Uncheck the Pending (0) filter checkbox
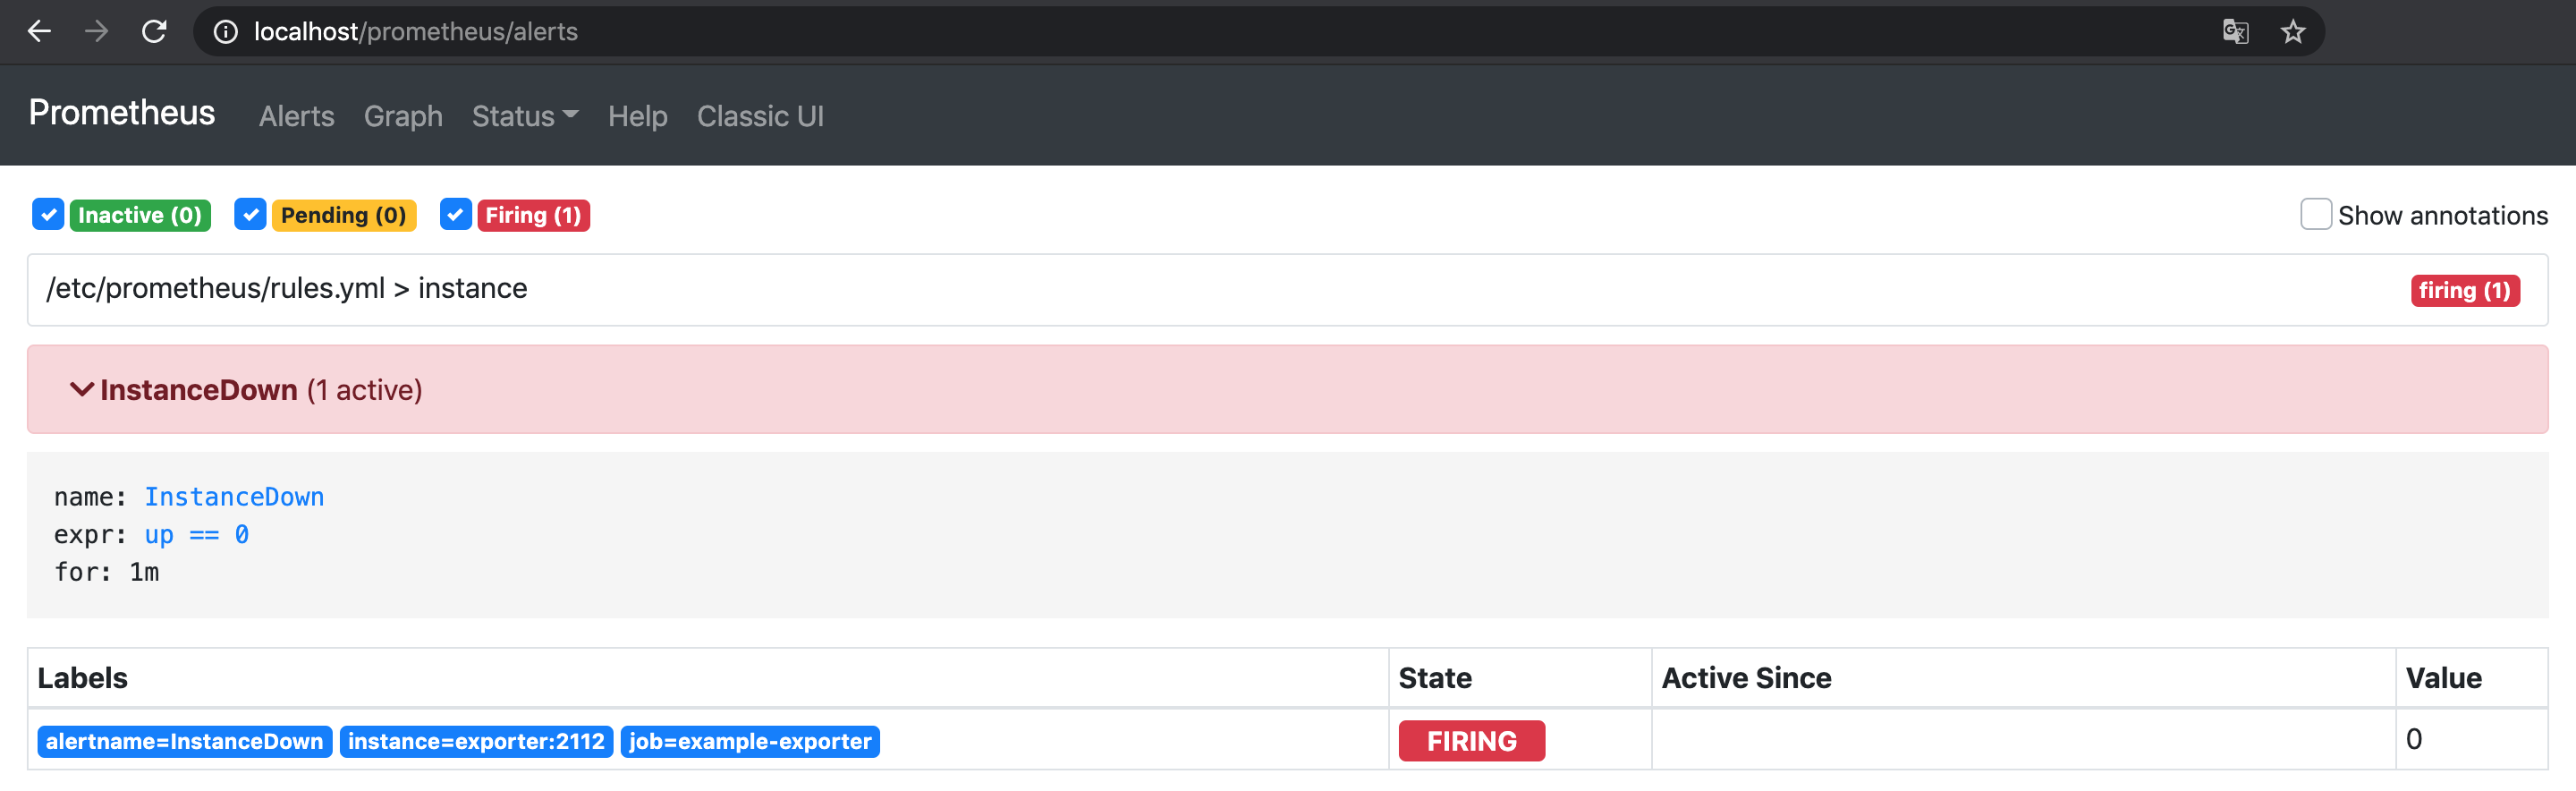 point(250,214)
